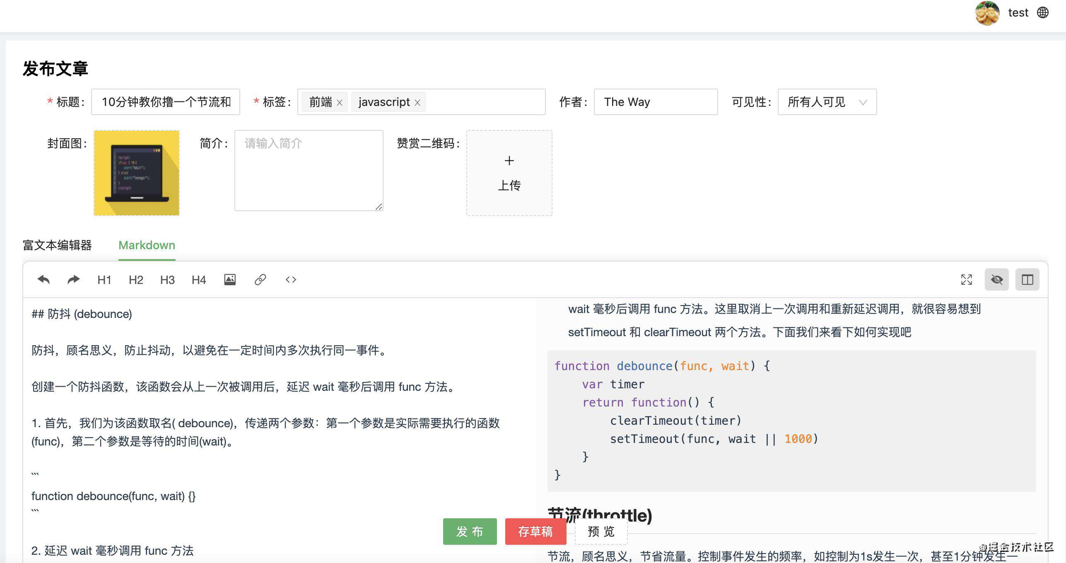The width and height of the screenshot is (1066, 563).
Task: Insert an H4 heading
Action: click(x=199, y=280)
